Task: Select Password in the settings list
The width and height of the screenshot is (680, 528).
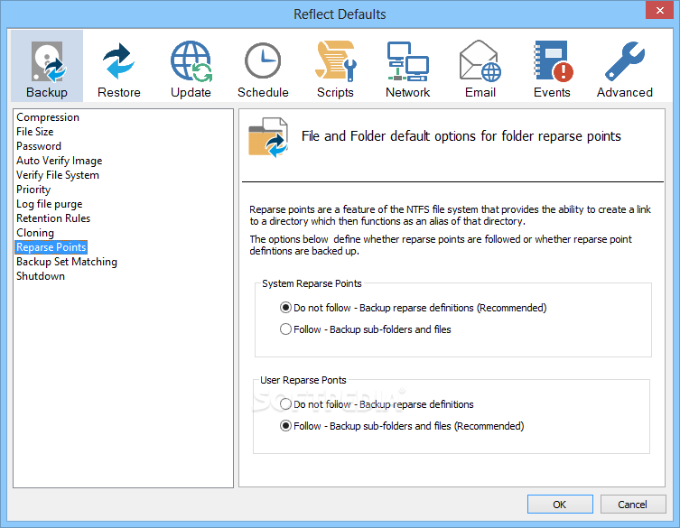Action: coord(39,146)
